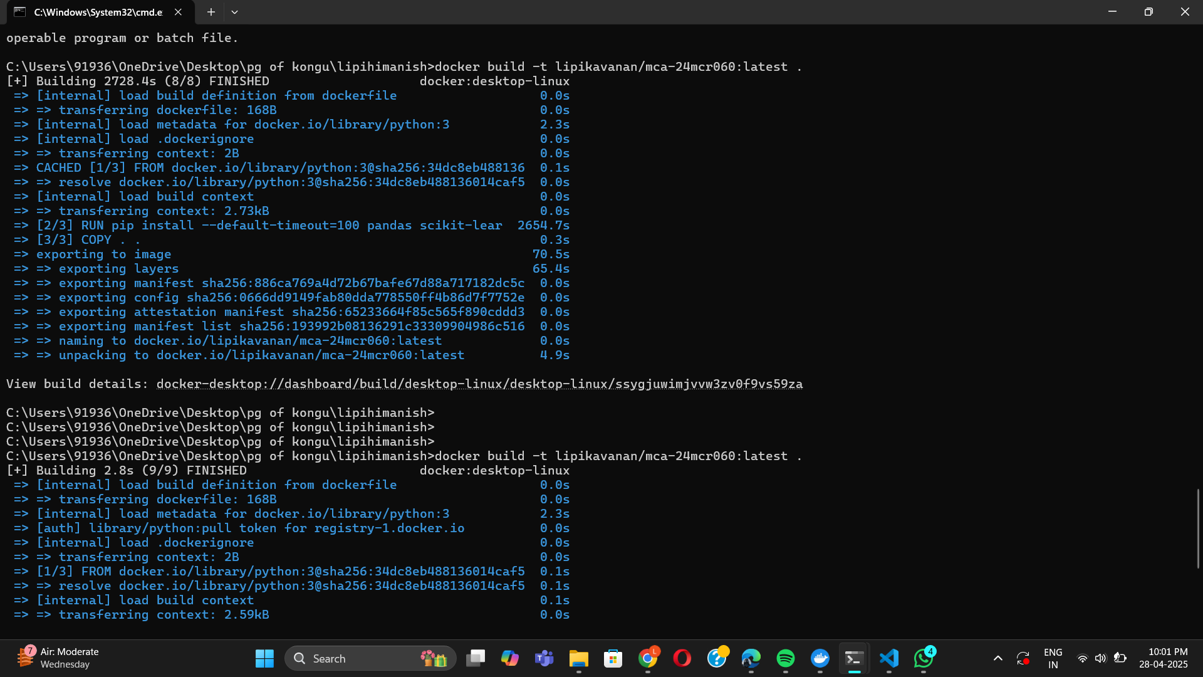
Task: Click the exporting manifest list sha256 line
Action: 291,326
